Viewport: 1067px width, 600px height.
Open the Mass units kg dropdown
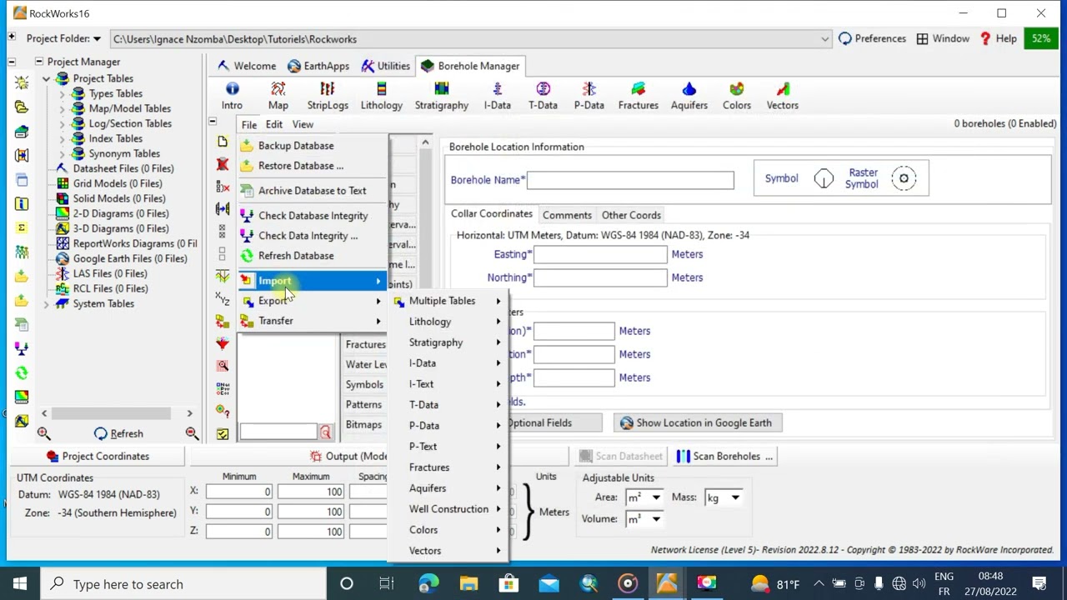coord(735,497)
